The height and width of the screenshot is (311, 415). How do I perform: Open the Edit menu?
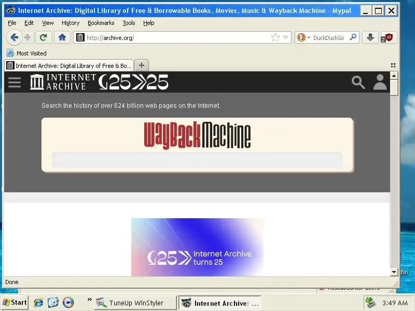point(29,23)
